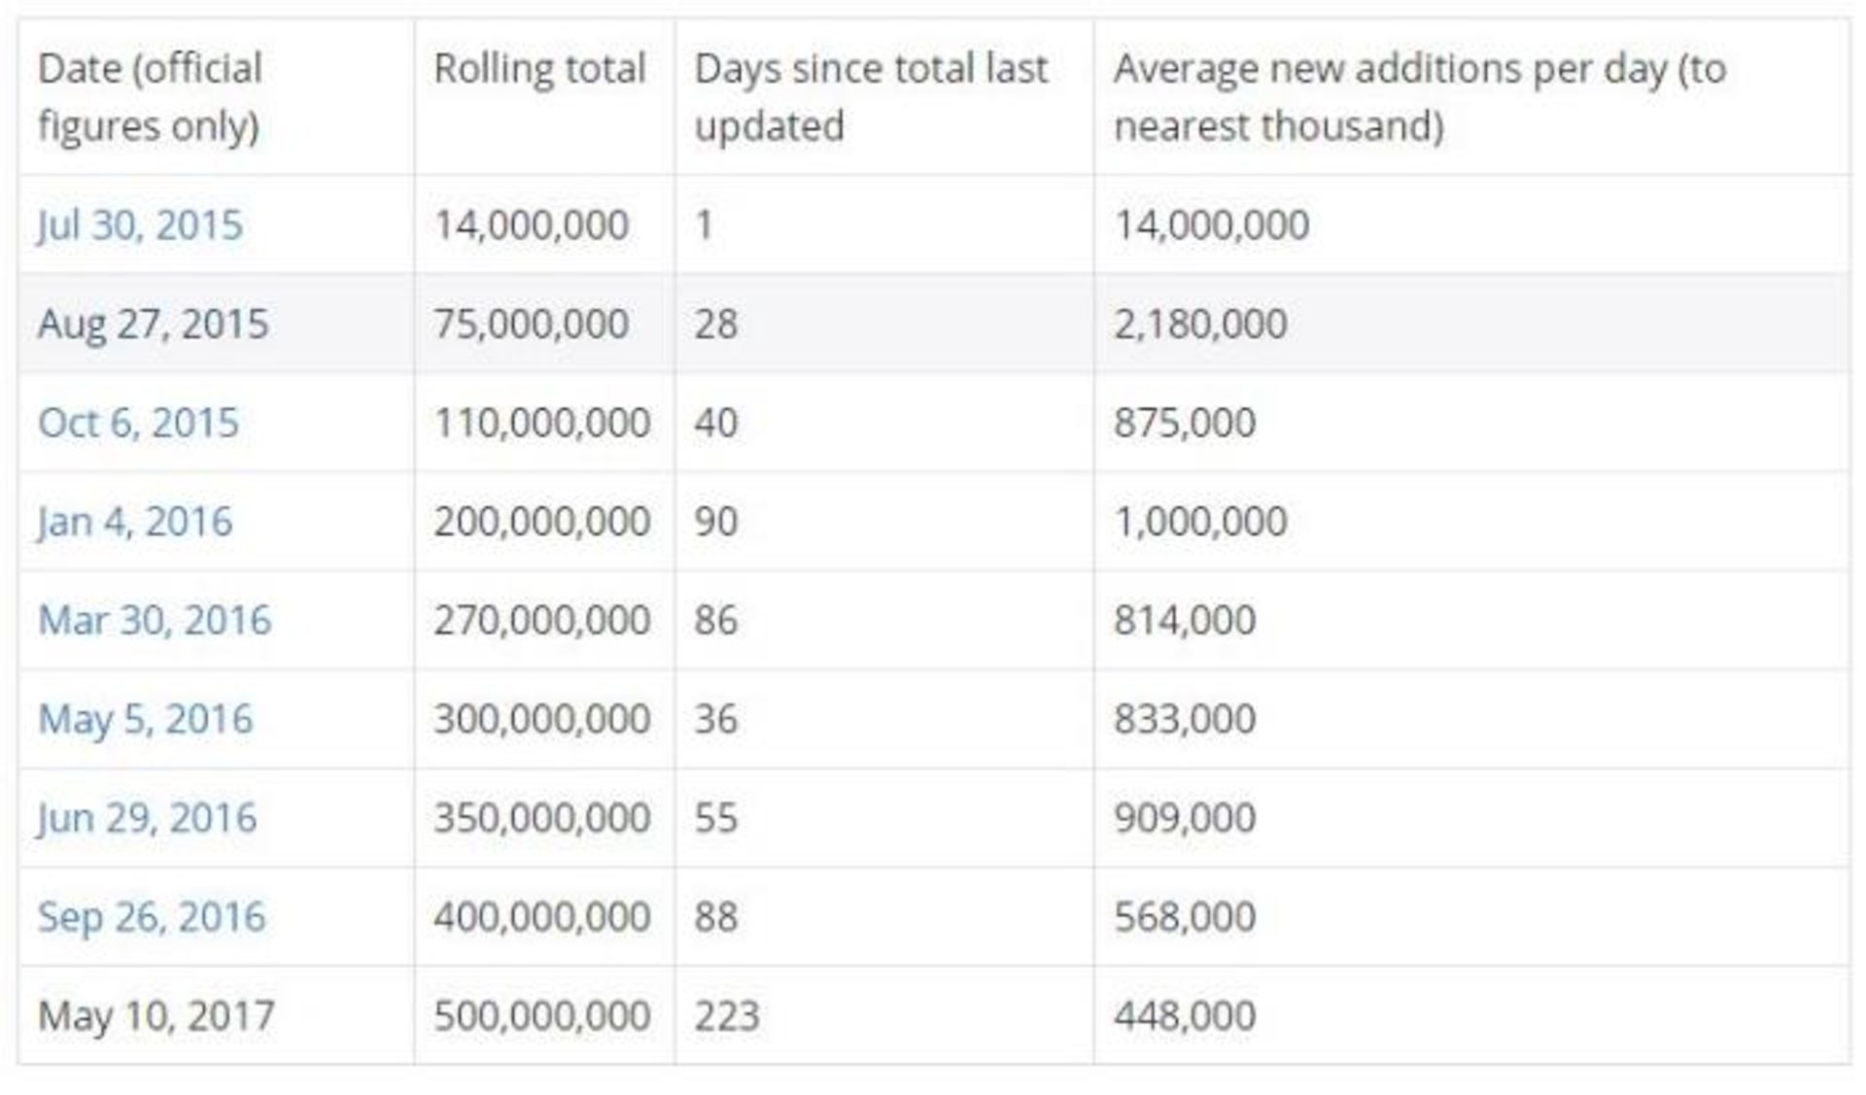Open the Jul 30, 2015 link
Image resolution: width=1866 pixels, height=1095 pixels.
pyautogui.click(x=140, y=225)
